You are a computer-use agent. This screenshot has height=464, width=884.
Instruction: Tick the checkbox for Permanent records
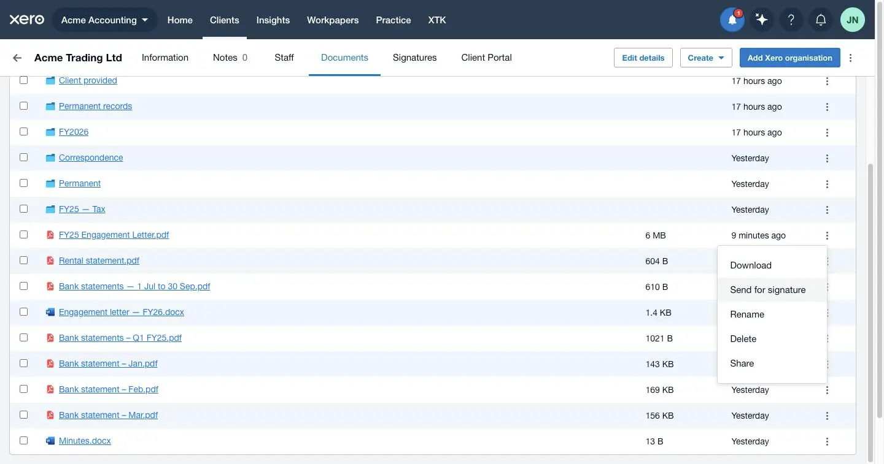coord(23,105)
